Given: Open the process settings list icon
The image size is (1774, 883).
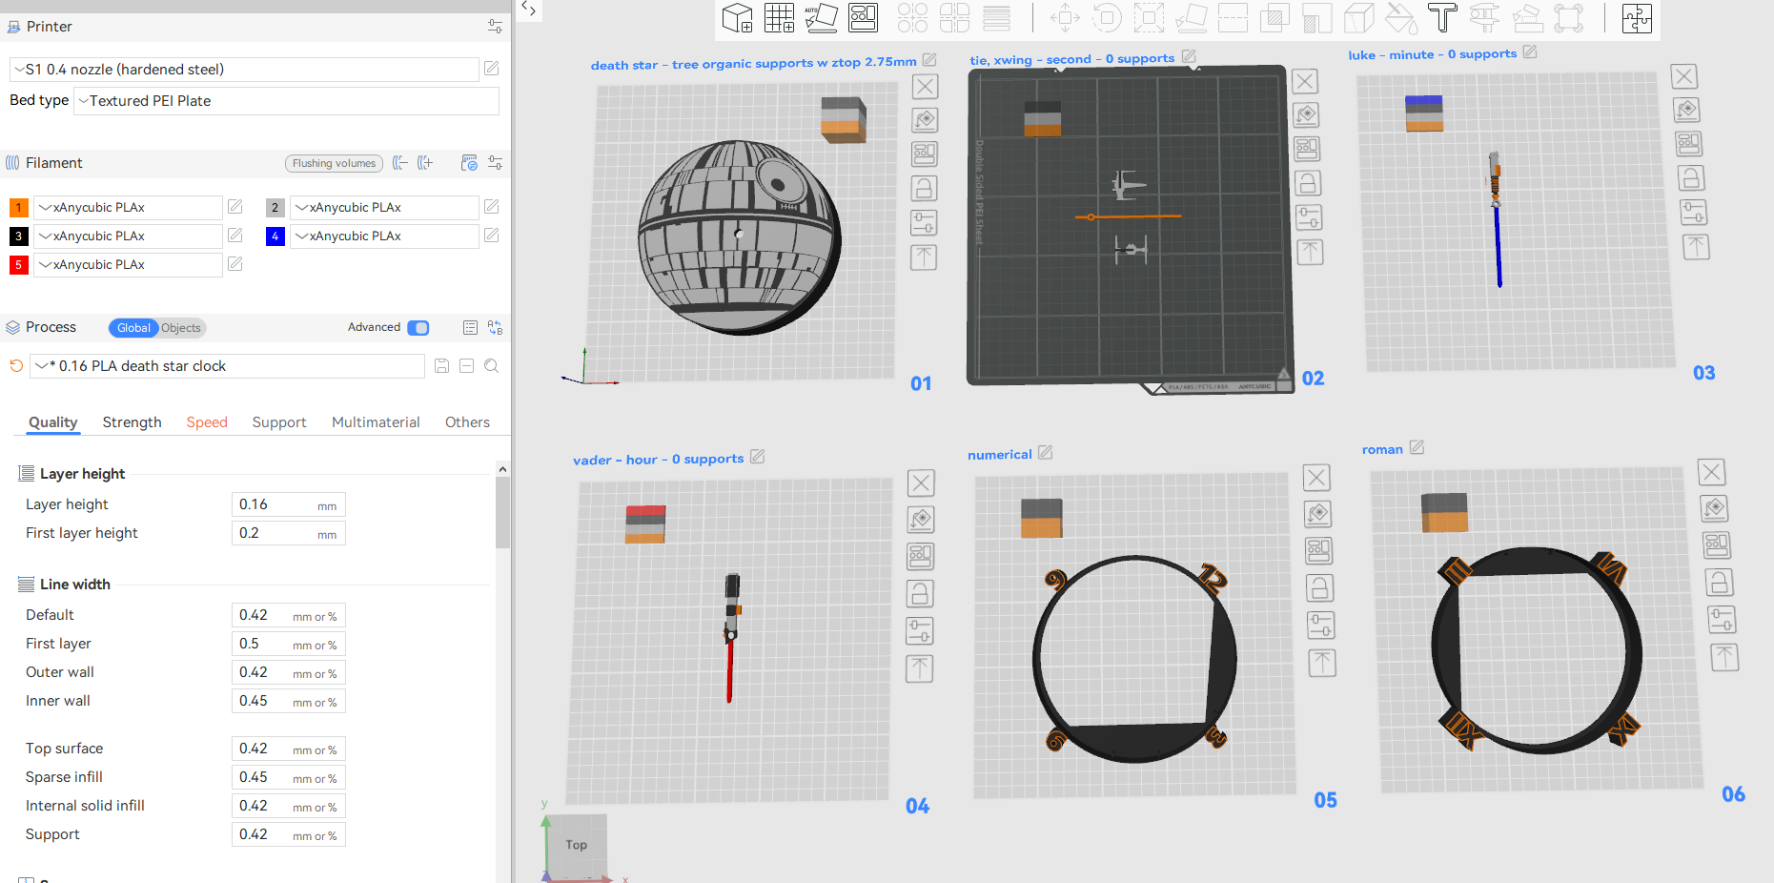Looking at the screenshot, I should [470, 328].
